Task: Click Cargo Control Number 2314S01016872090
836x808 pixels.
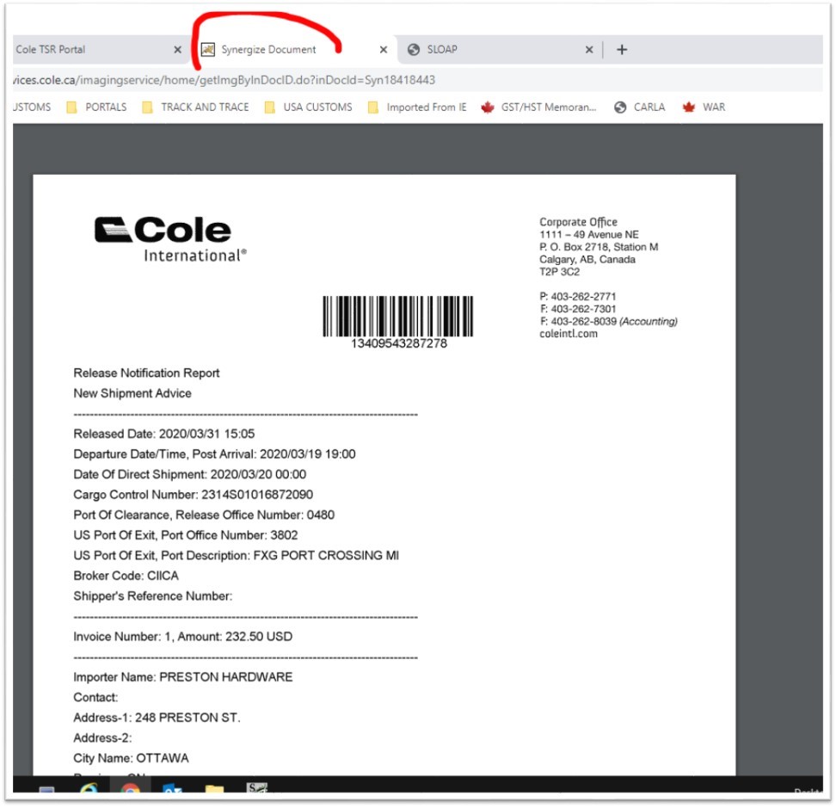Action: click(193, 495)
